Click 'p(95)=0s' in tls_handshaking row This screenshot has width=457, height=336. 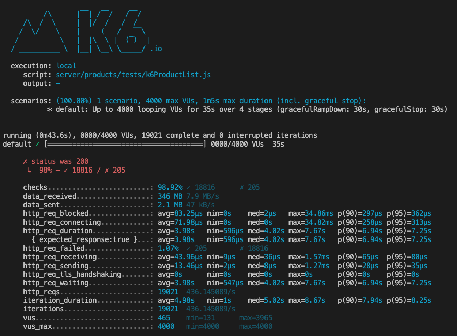[403, 275]
